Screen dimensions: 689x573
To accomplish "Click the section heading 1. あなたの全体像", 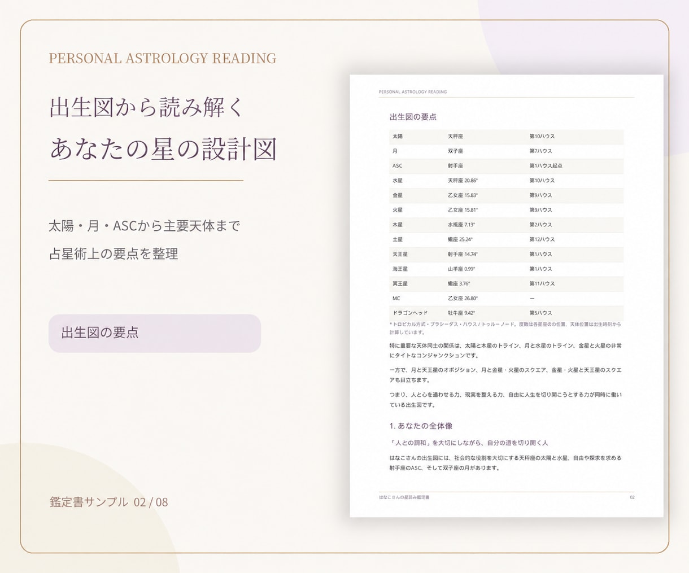I will [x=421, y=426].
